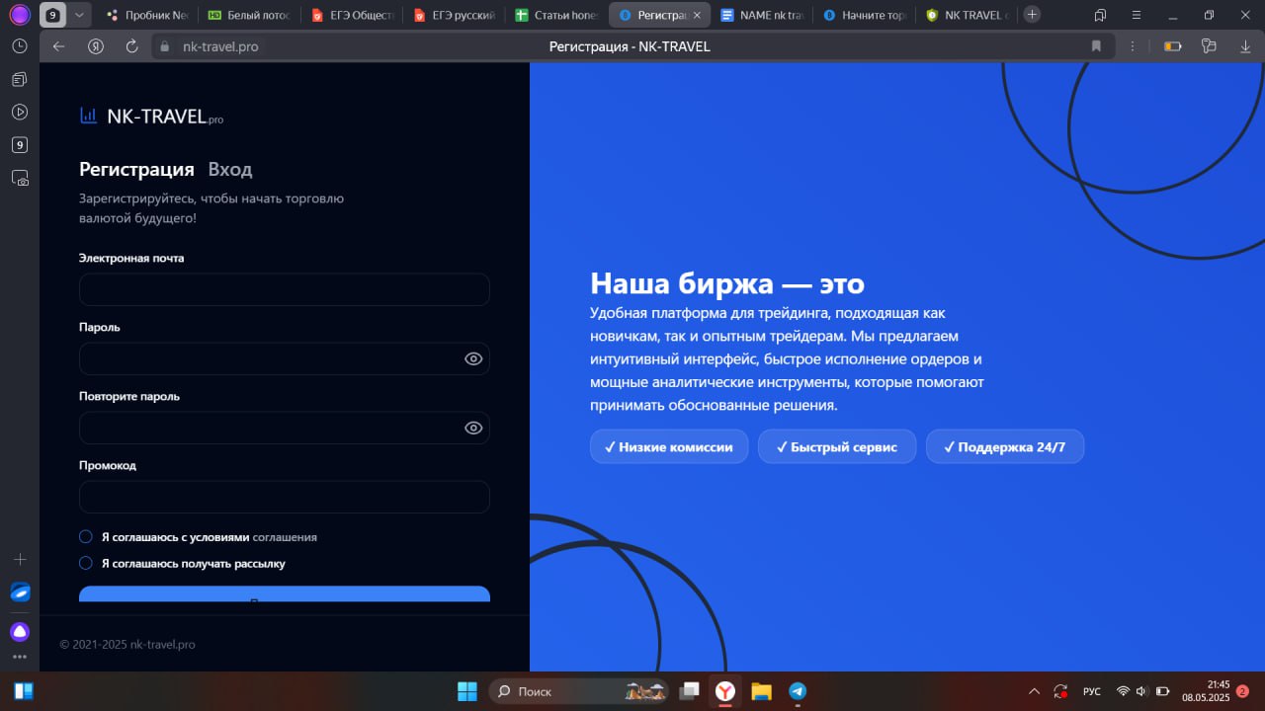This screenshot has height=711, width=1265.
Task: Reload the current page
Action: coord(131,46)
